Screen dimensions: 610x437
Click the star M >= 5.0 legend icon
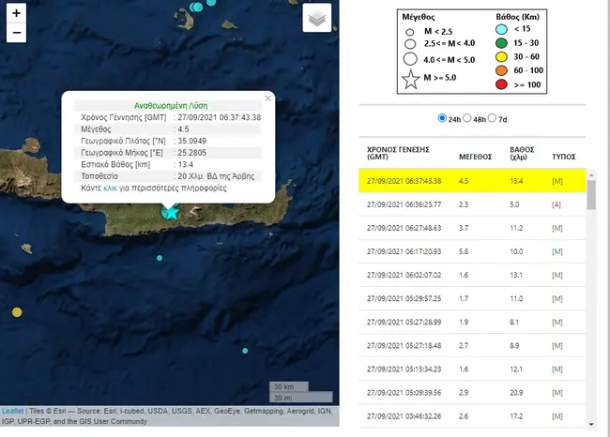(411, 81)
